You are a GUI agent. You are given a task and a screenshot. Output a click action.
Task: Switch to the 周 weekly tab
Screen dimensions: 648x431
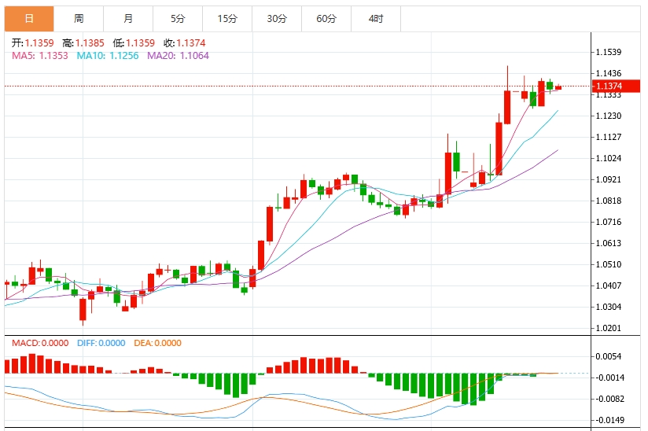(79, 19)
